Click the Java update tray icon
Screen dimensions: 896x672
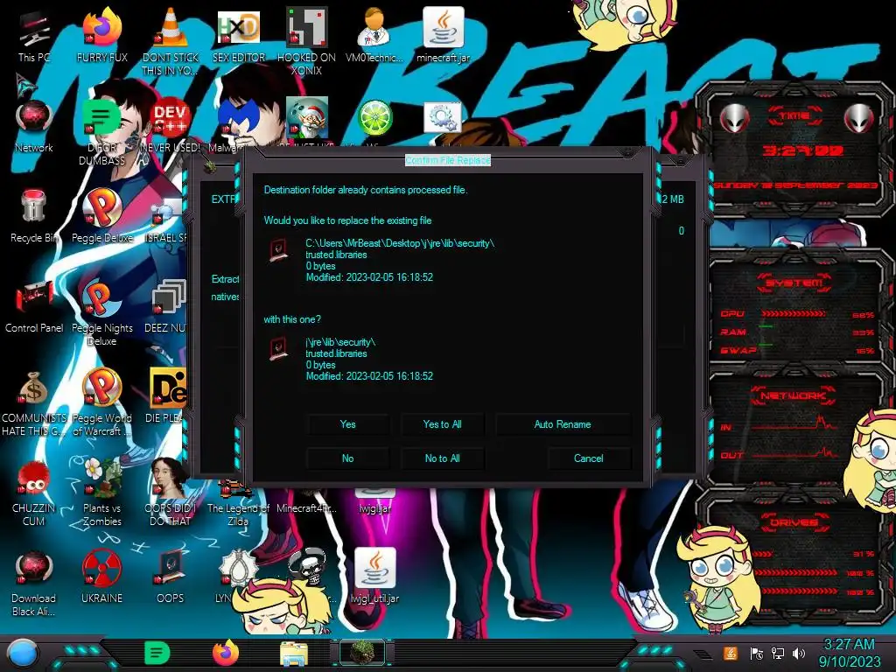(731, 653)
